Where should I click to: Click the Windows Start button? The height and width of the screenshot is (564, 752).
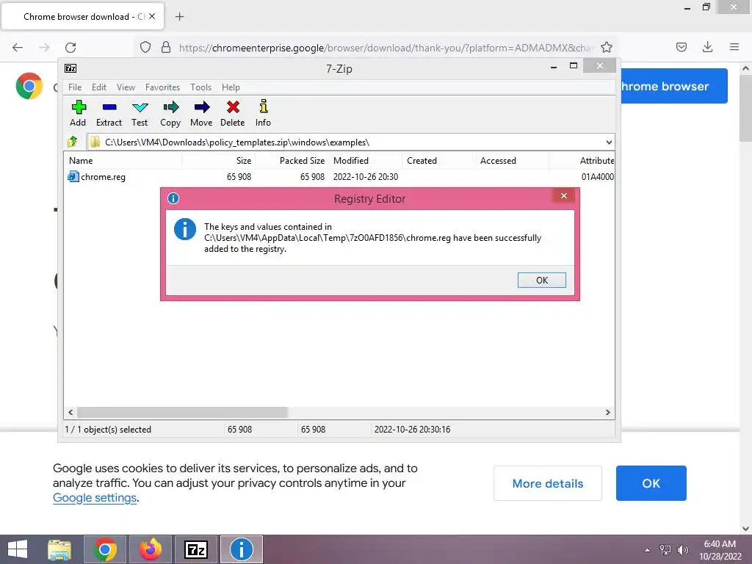click(x=18, y=549)
